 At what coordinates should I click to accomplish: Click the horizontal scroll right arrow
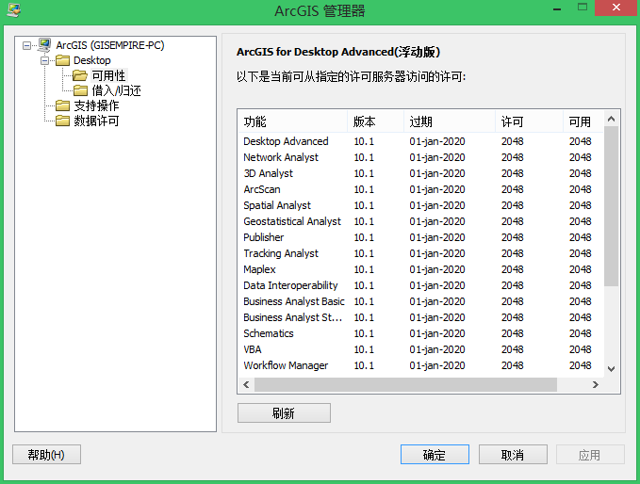click(596, 384)
